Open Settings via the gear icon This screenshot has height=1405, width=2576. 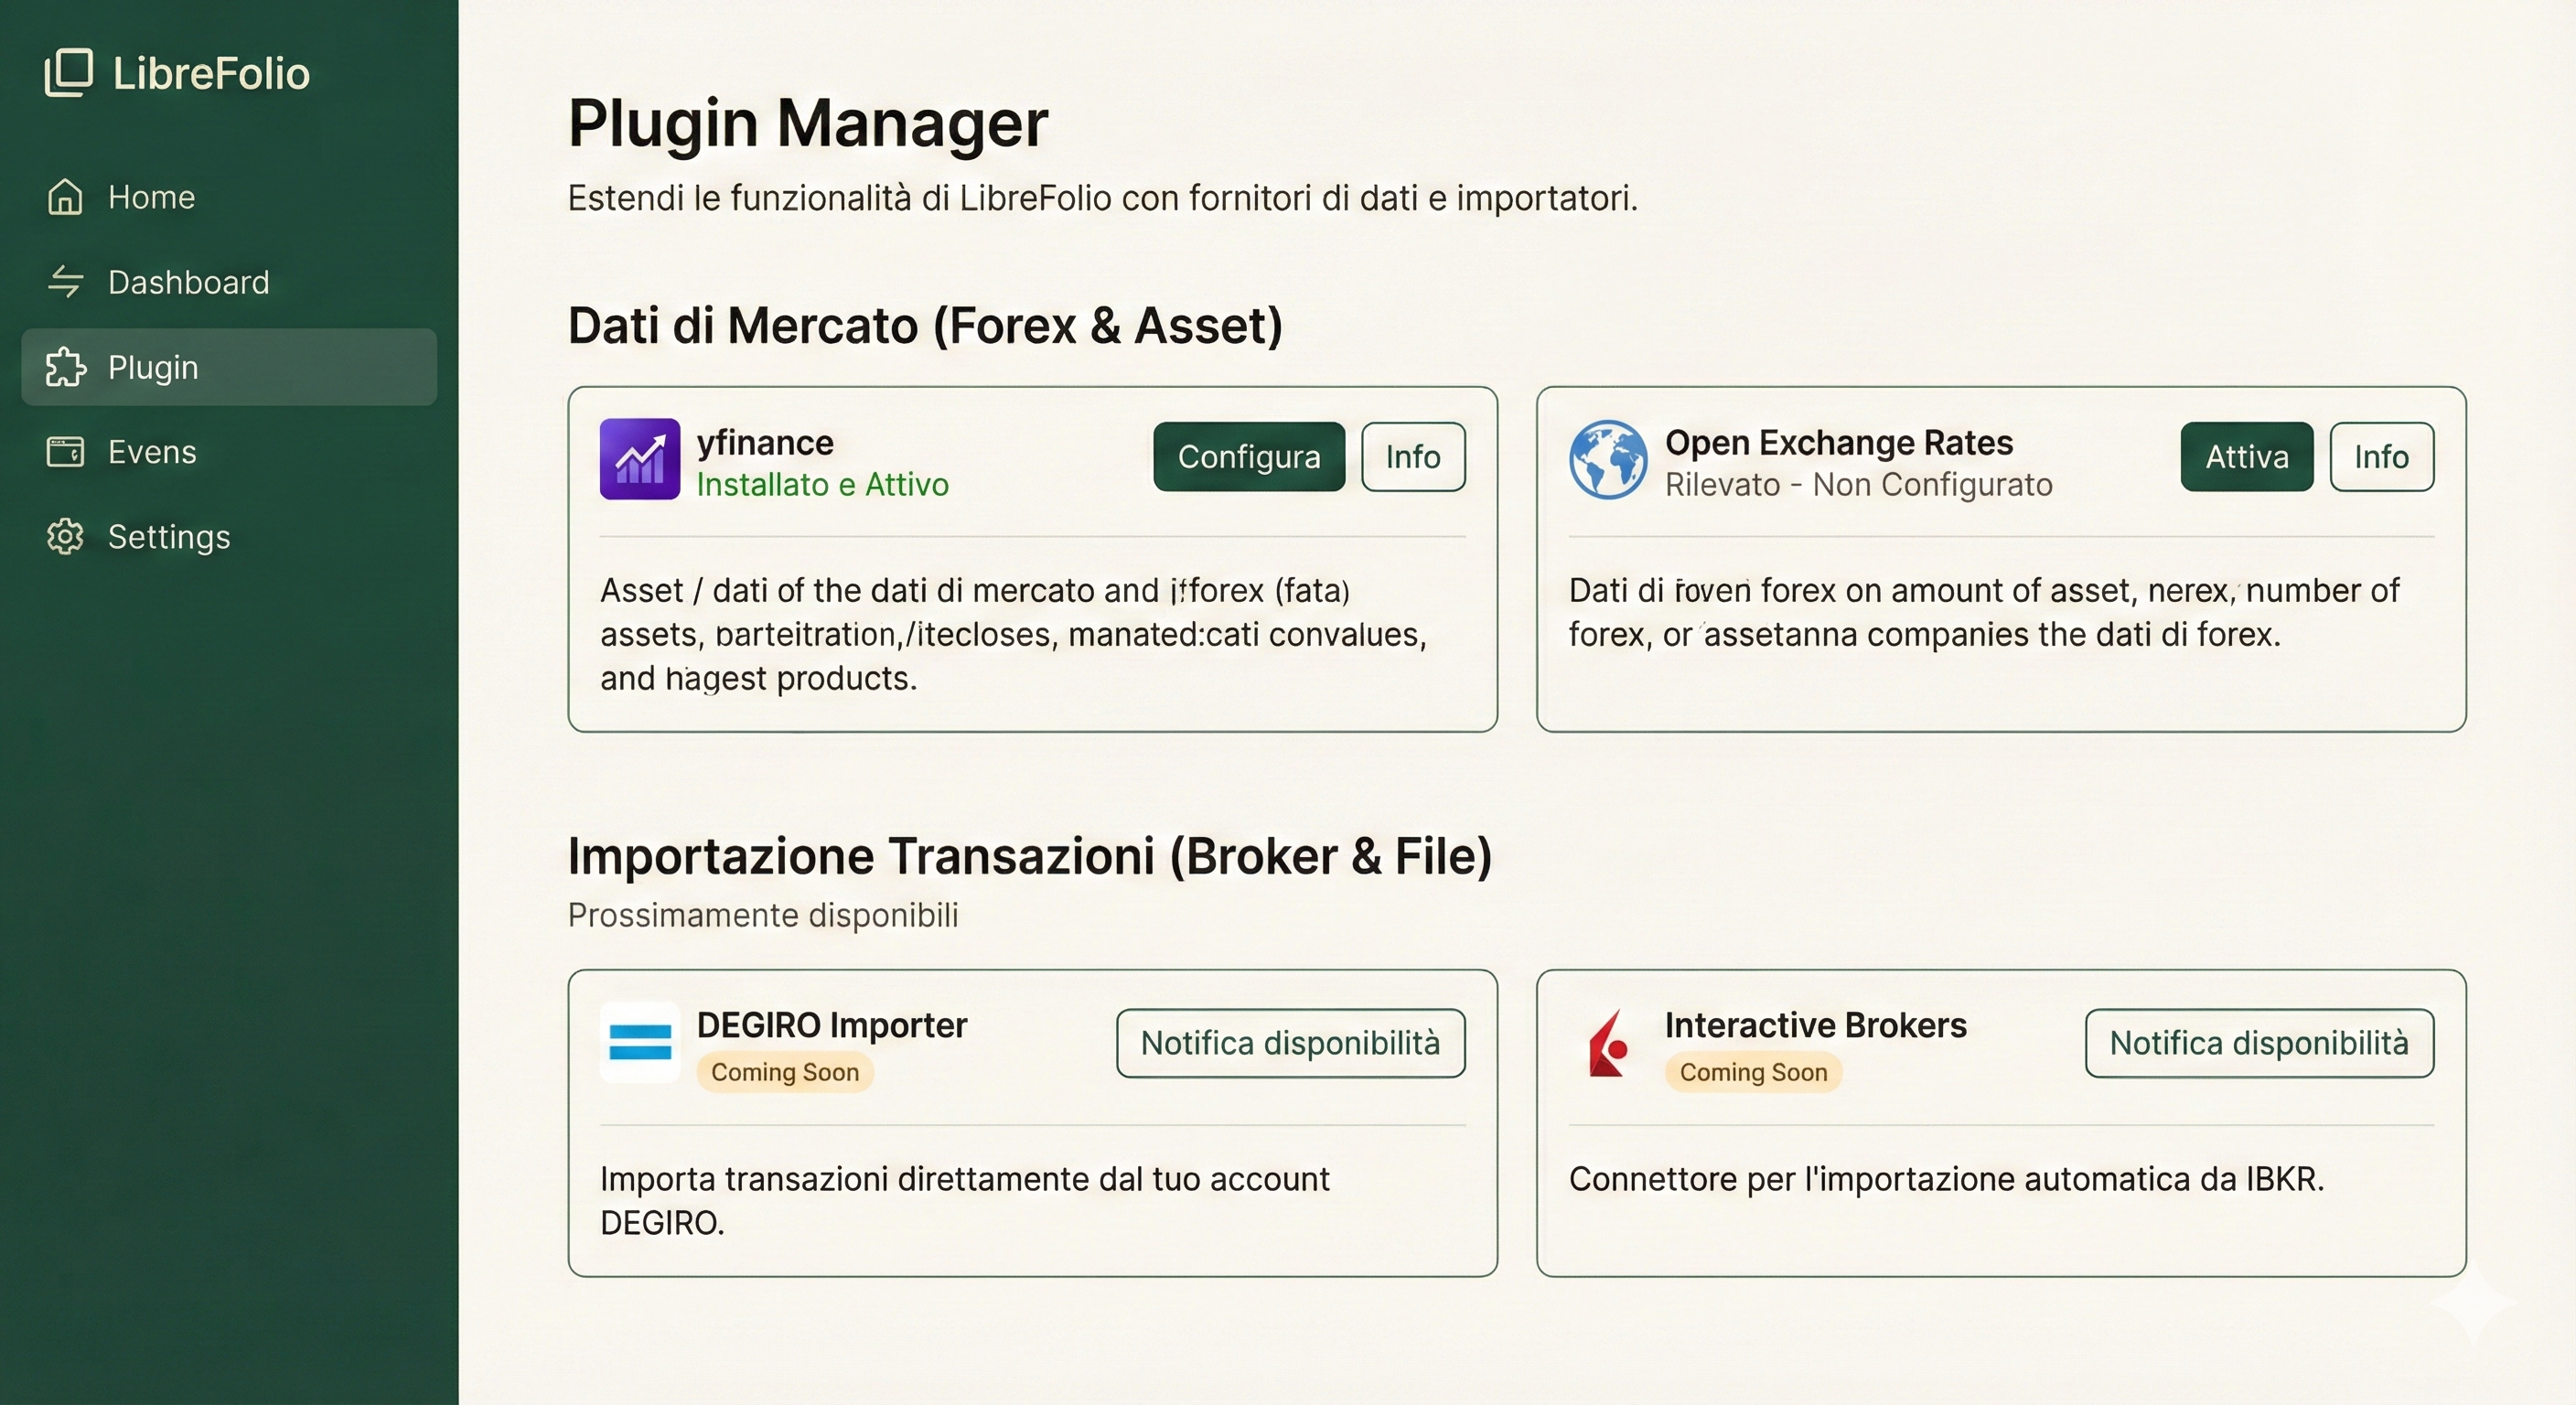[x=65, y=537]
